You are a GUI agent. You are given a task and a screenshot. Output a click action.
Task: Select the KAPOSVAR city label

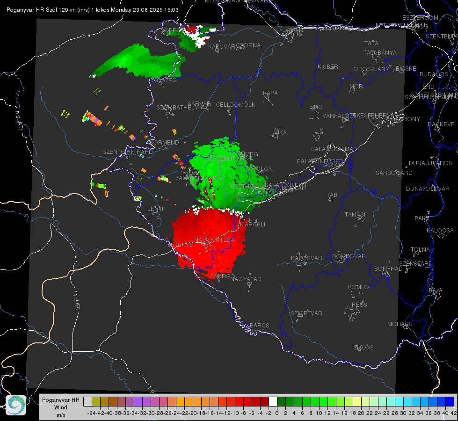(306, 258)
